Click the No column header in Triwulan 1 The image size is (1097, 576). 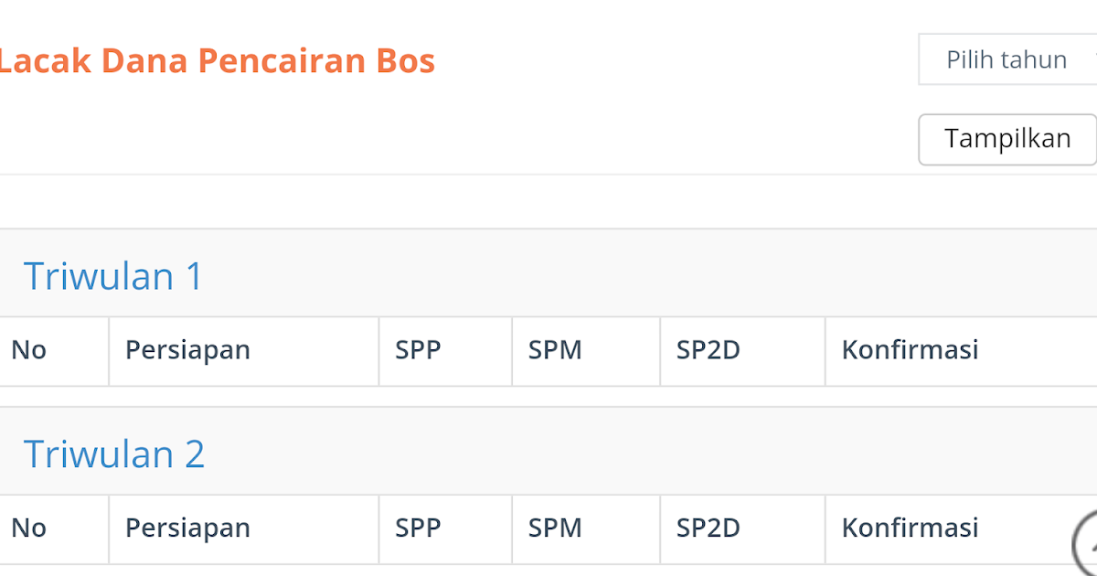27,350
